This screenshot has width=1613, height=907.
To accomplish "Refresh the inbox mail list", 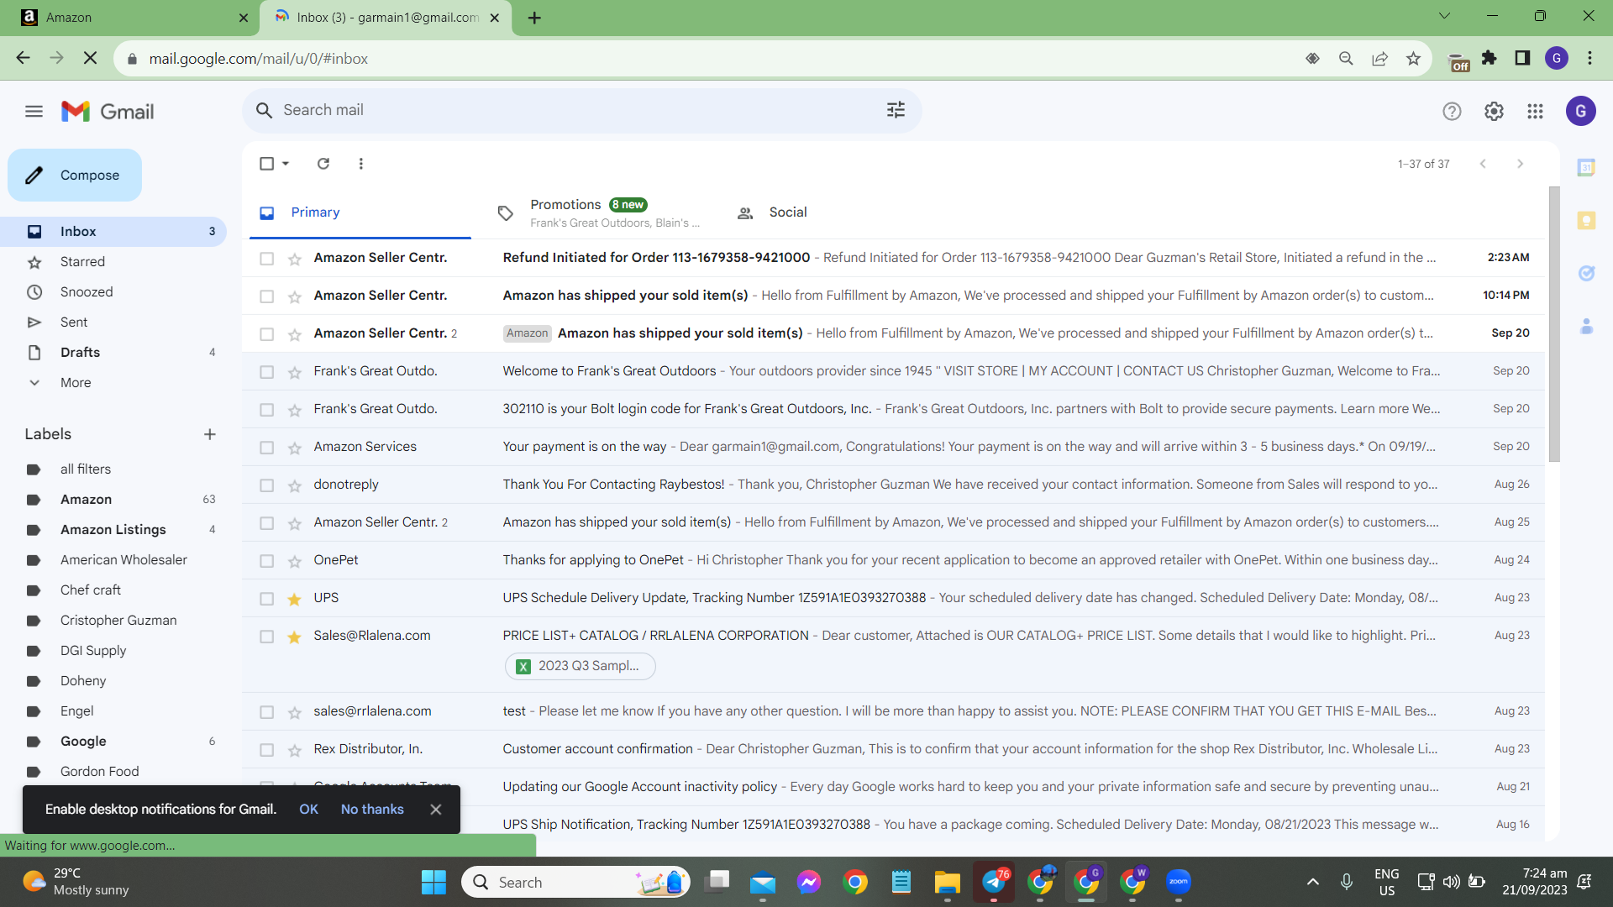I will pyautogui.click(x=323, y=164).
